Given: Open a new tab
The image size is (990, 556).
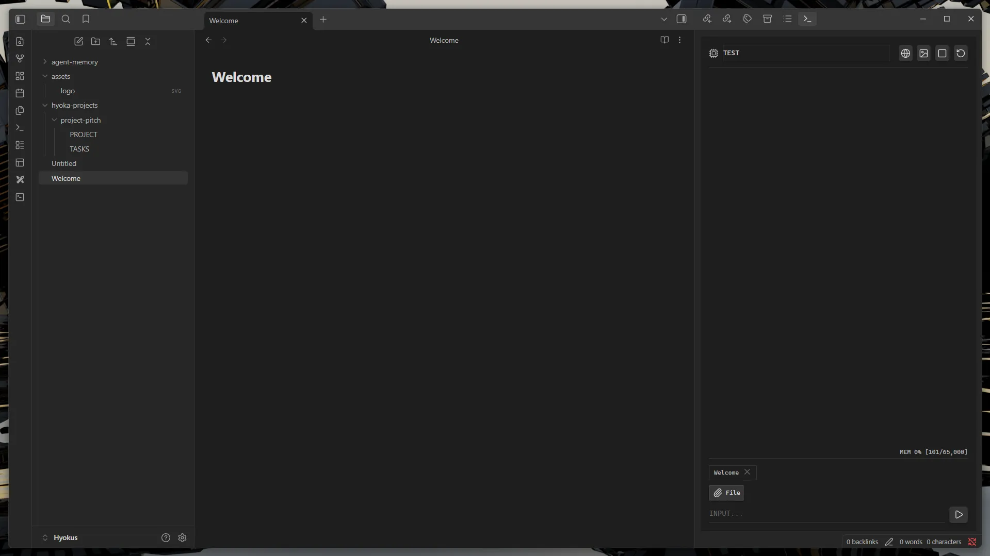Looking at the screenshot, I should click(x=323, y=20).
